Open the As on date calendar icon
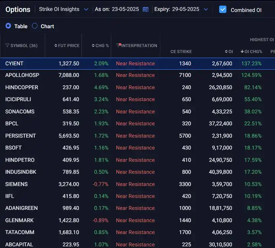 click(x=145, y=9)
